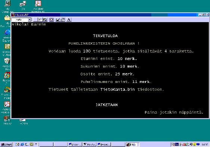Switch to the 'Bu...' taskbar button

89,145
